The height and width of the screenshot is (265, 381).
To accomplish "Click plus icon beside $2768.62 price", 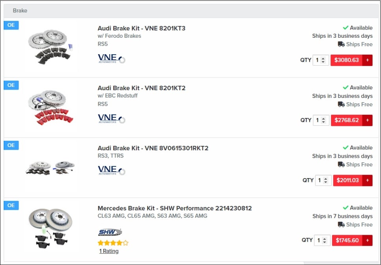I will (368, 120).
